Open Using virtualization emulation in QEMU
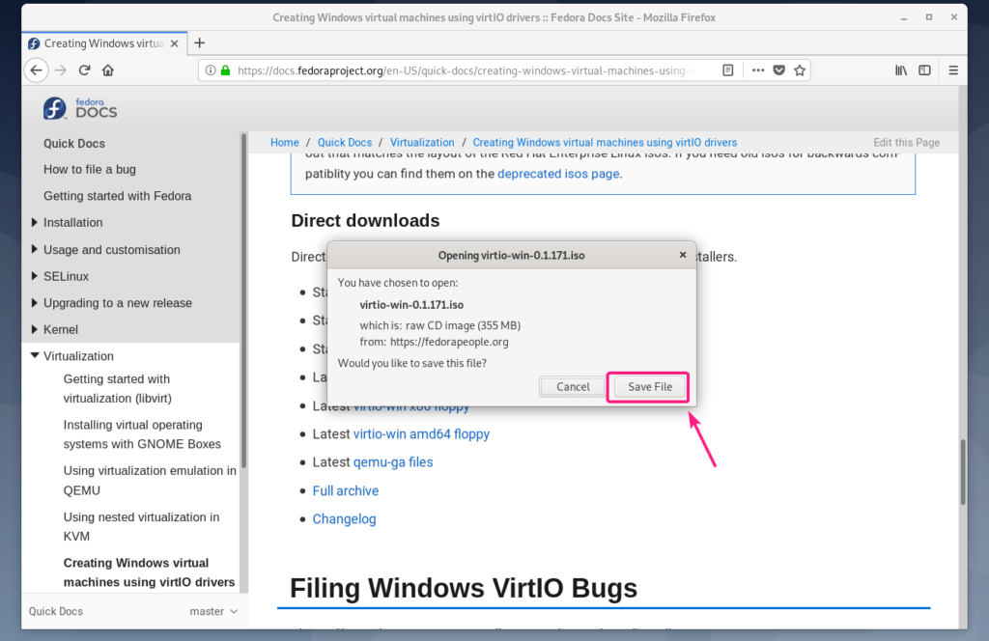 (150, 481)
